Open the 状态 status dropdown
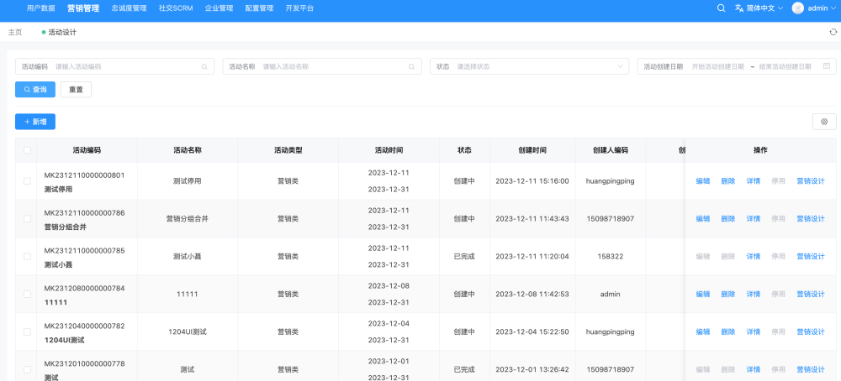 tap(529, 66)
